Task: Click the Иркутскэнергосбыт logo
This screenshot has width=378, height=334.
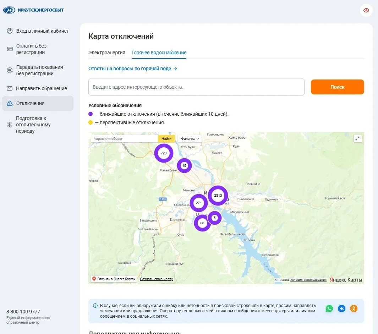Action: pyautogui.click(x=33, y=10)
